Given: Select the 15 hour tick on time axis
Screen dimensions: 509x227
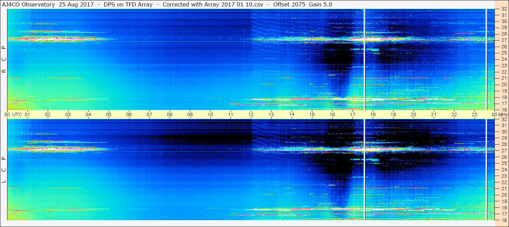Looking at the screenshot, I should pyautogui.click(x=312, y=115).
